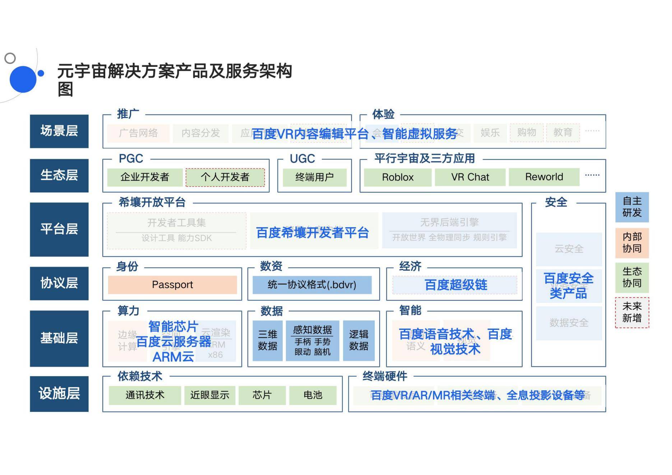Click the 自主研发 blue legend swatch
Viewport: 672px width, 475px height.
click(x=632, y=207)
